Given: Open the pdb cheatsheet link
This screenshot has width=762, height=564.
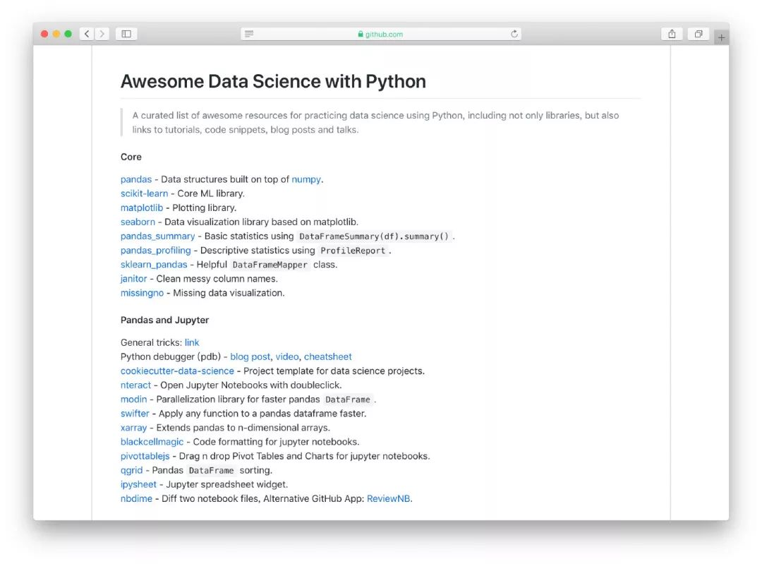Looking at the screenshot, I should coord(327,356).
